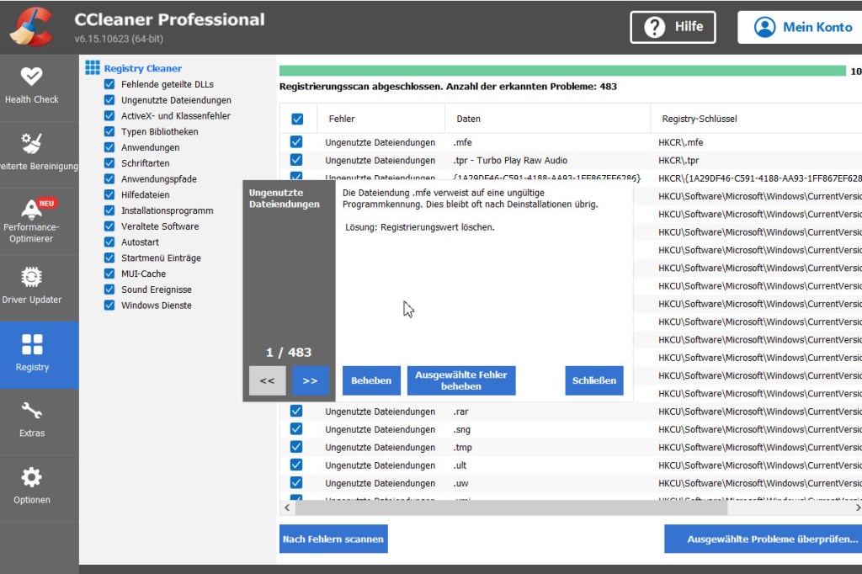This screenshot has height=574, width=862.
Task: Open the Driver Updater section
Action: [31, 288]
